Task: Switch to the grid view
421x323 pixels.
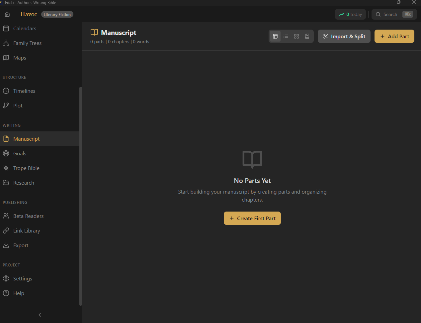Action: [x=296, y=36]
